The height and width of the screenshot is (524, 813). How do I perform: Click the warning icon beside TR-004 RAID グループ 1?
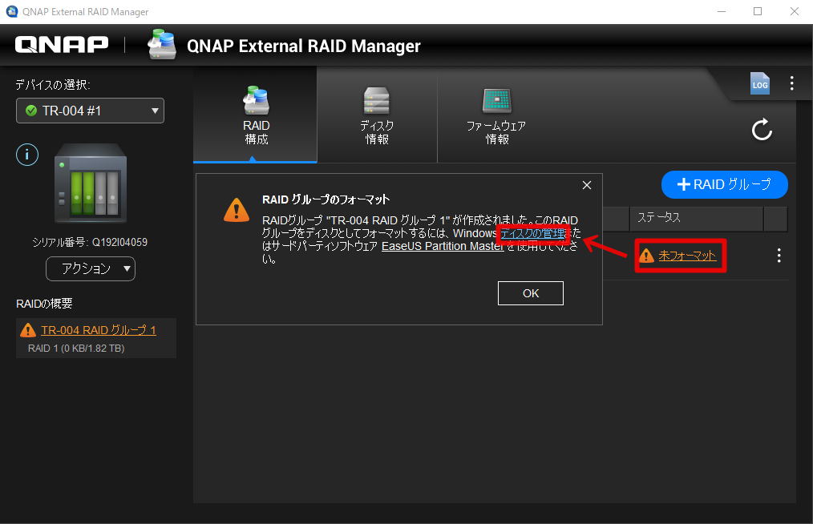(x=27, y=330)
